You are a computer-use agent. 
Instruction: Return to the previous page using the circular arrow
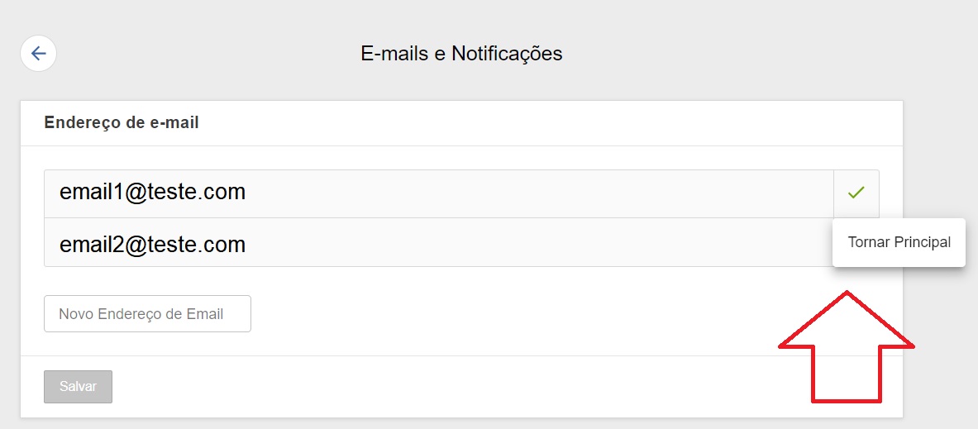click(38, 54)
